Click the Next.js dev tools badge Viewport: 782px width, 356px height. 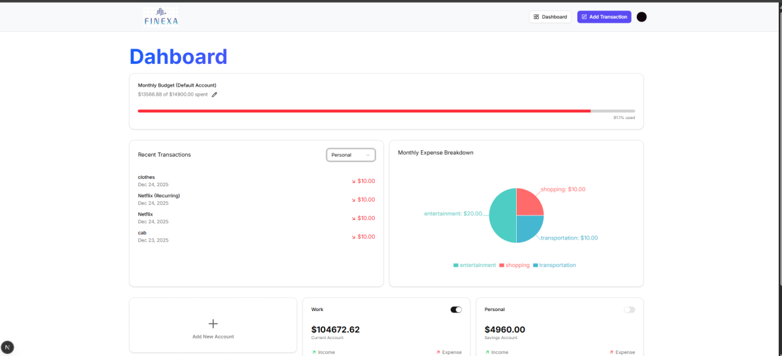click(x=8, y=347)
